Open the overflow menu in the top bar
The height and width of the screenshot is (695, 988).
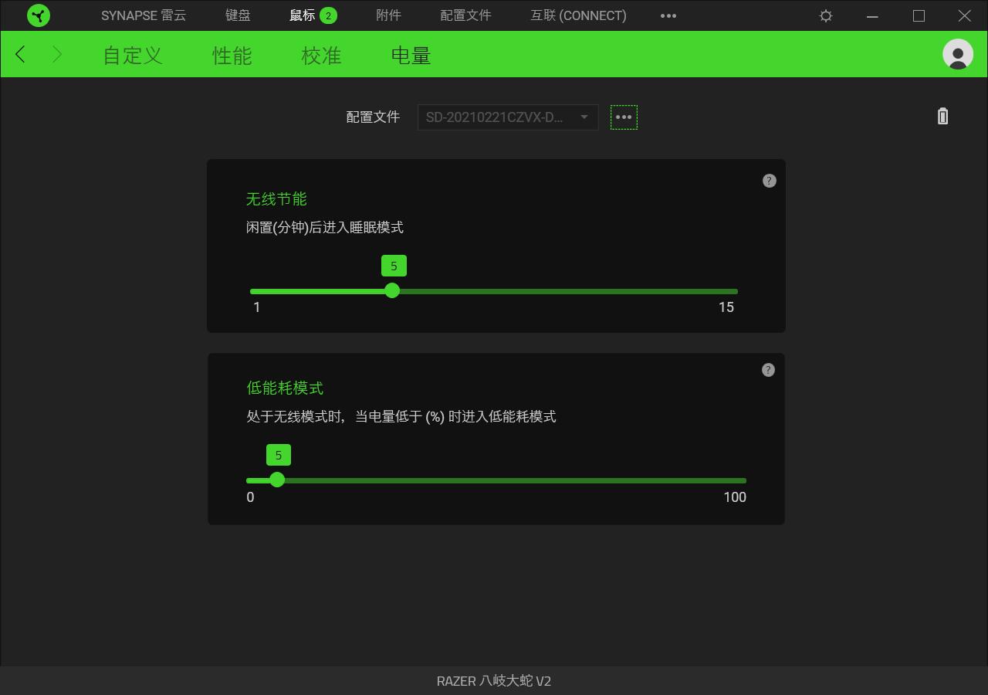click(x=668, y=15)
